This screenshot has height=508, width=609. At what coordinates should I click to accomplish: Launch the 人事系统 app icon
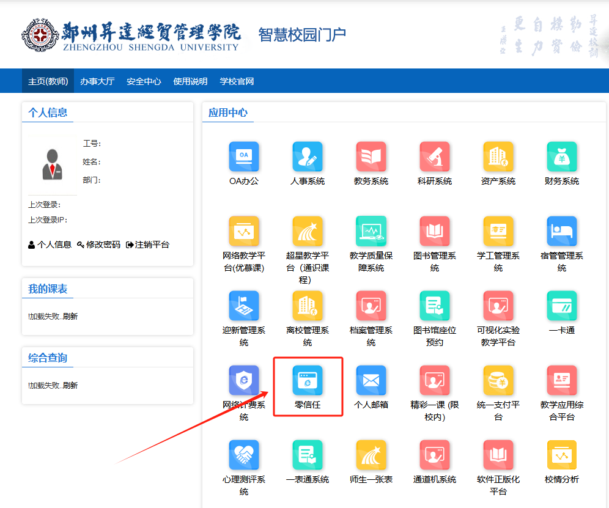pos(308,156)
